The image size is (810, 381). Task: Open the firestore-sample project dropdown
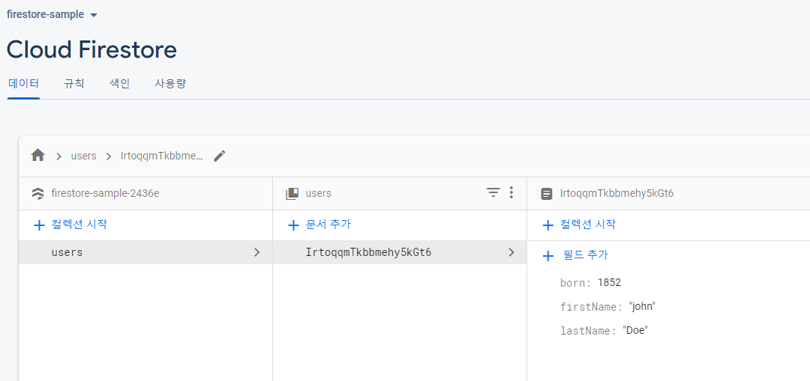pyautogui.click(x=52, y=14)
